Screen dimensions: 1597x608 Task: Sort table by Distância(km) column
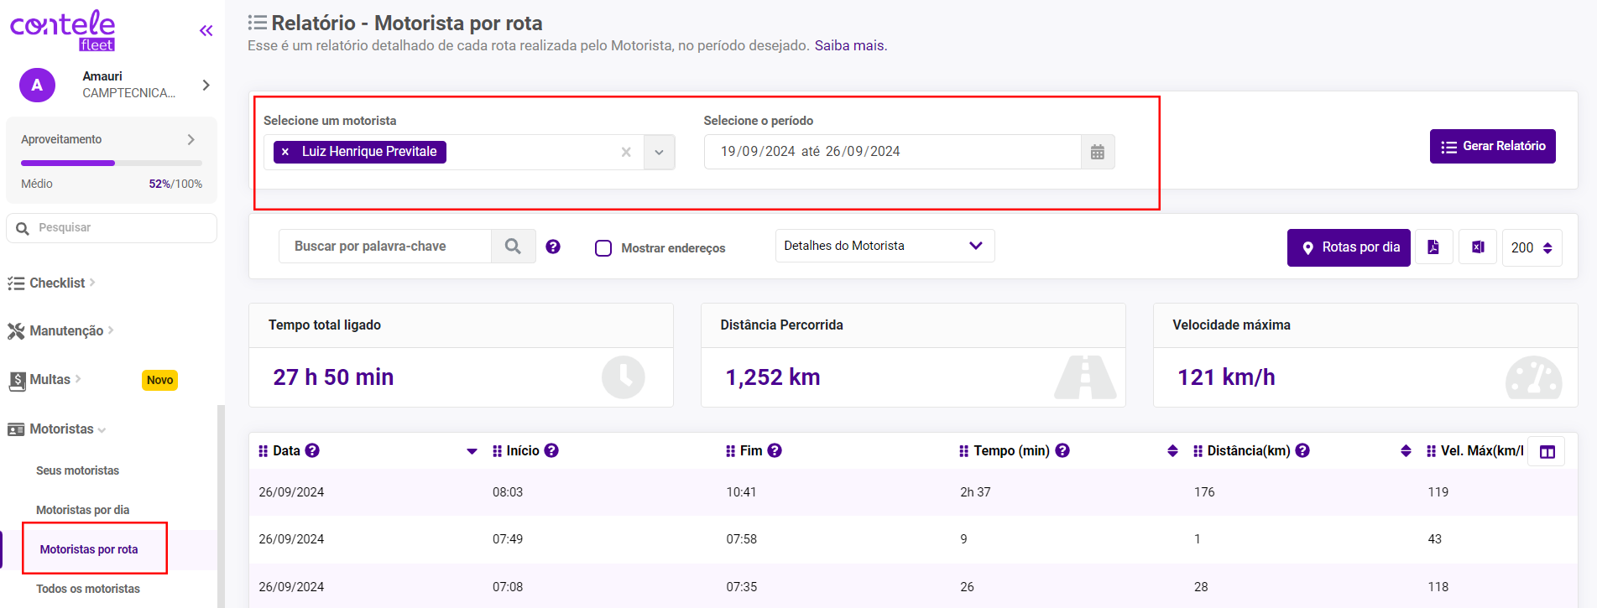click(x=1406, y=451)
